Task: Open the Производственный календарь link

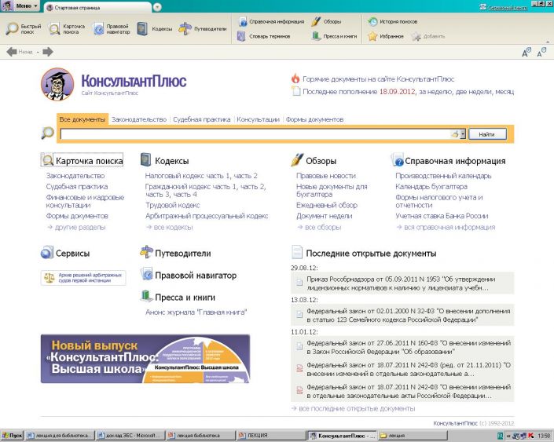Action: pyautogui.click(x=443, y=175)
